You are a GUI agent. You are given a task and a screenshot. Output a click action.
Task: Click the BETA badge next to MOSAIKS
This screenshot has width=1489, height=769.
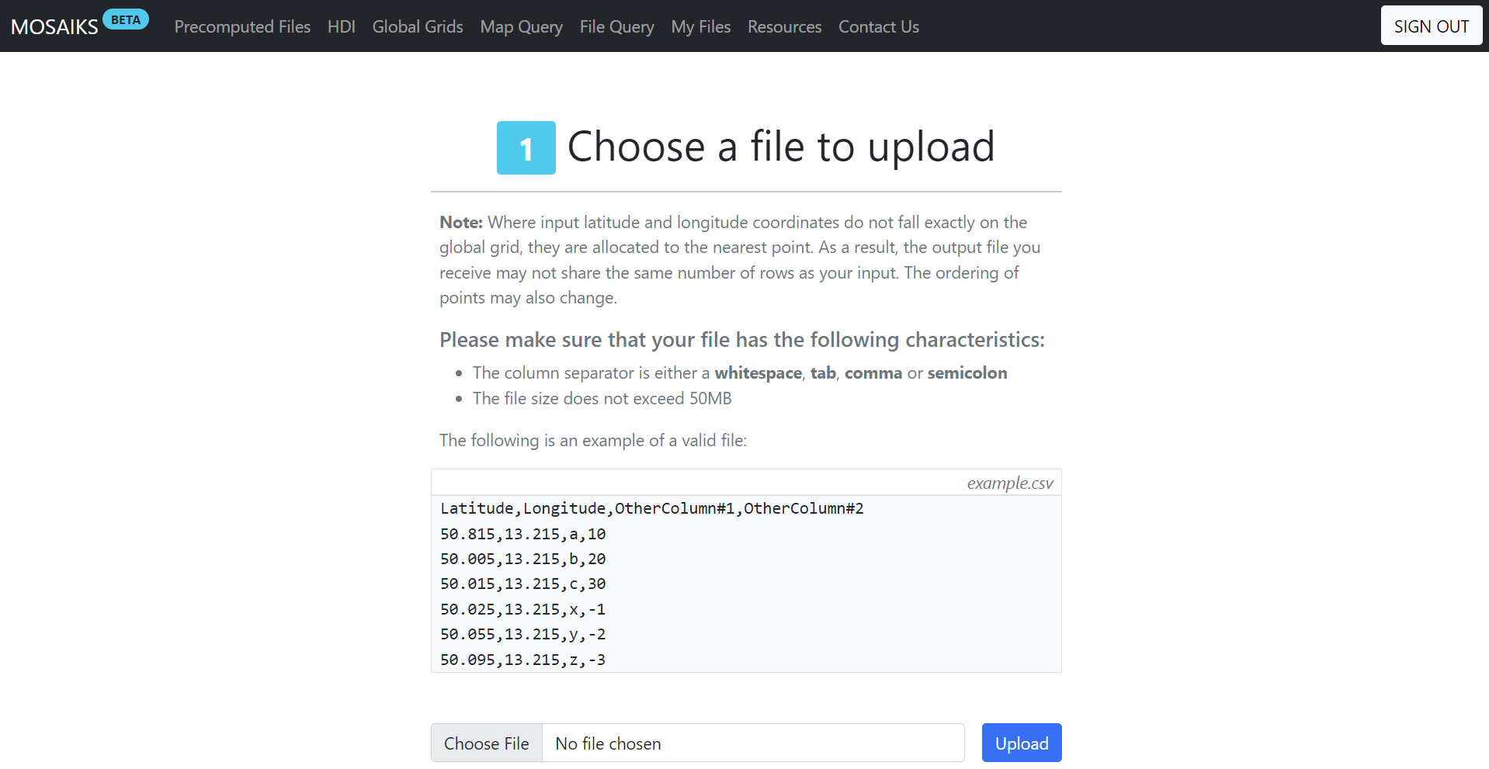pos(126,19)
